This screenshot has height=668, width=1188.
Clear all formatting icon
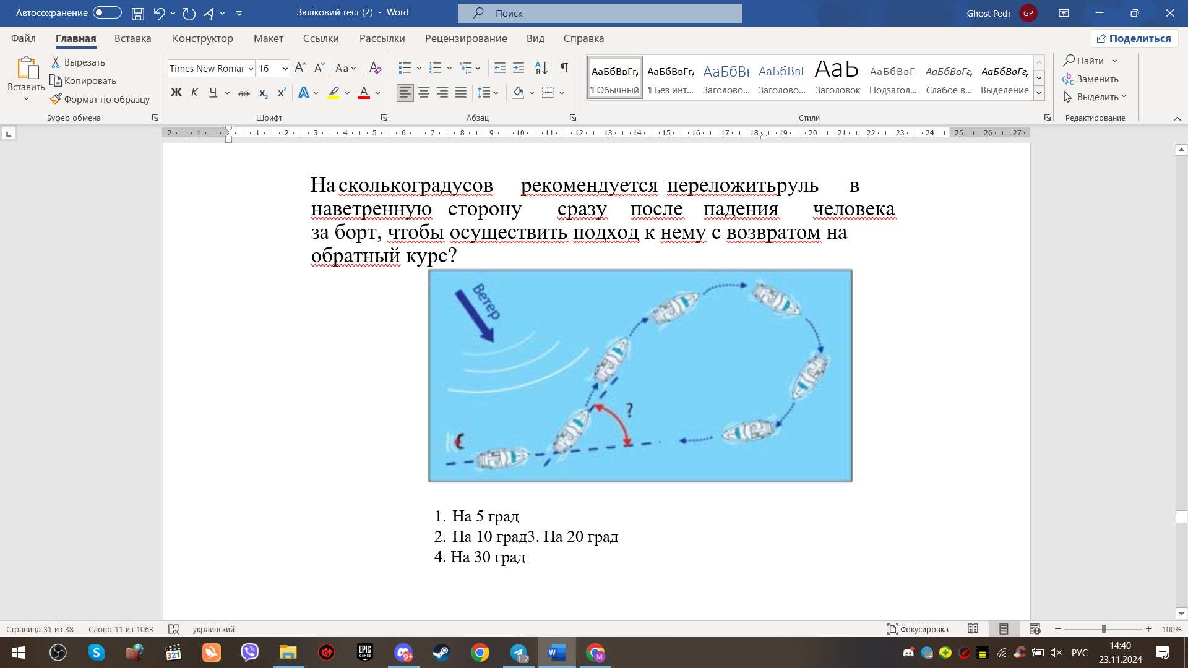point(375,68)
